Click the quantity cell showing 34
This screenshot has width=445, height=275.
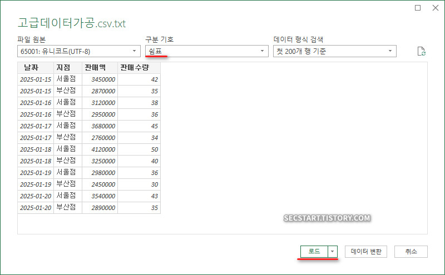(x=139, y=138)
